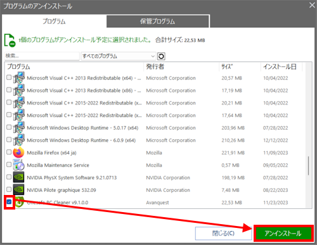Check Visual C++ 2013 Redistributable (x64) checkbox
The width and height of the screenshot is (317, 245).
pos(9,77)
